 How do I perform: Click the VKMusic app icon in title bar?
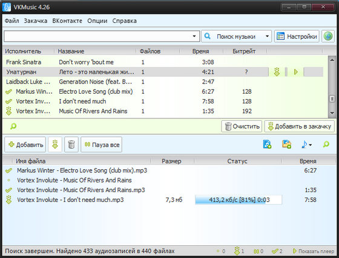tap(6, 7)
